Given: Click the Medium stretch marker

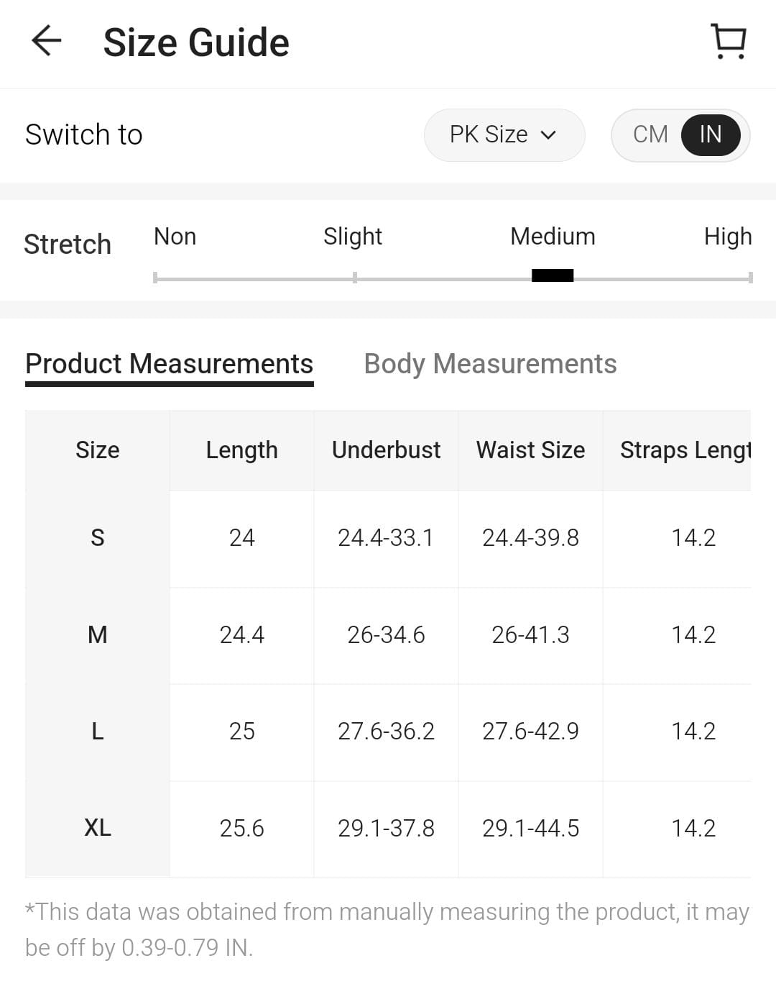Looking at the screenshot, I should point(552,275).
